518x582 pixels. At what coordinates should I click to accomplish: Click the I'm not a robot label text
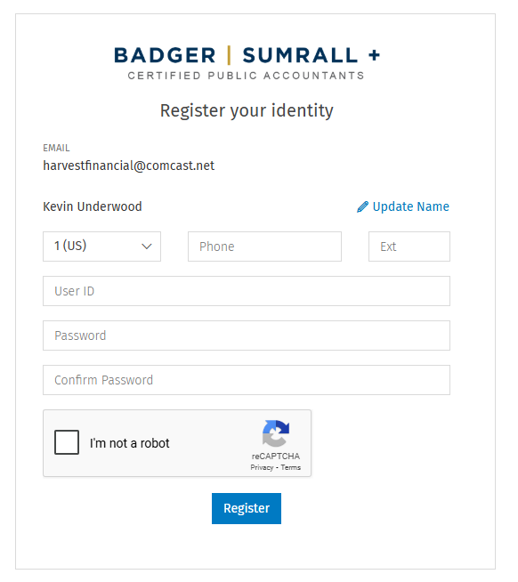130,443
